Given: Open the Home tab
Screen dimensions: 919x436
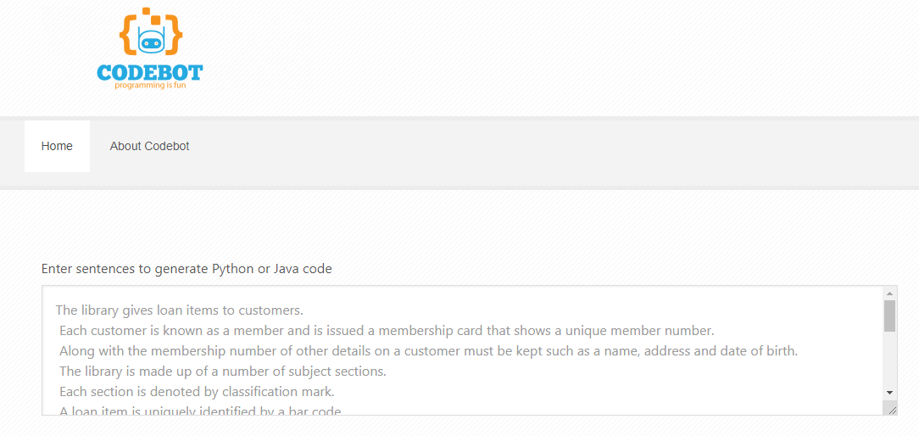Looking at the screenshot, I should [x=57, y=146].
